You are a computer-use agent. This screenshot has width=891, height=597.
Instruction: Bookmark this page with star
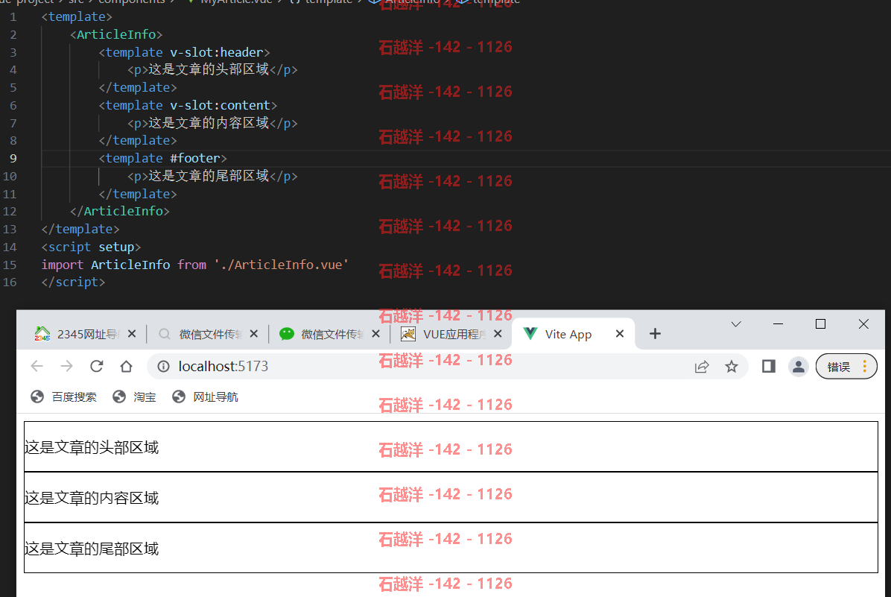coord(732,367)
